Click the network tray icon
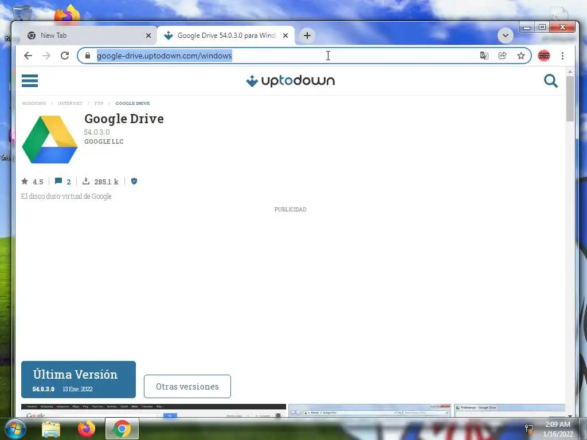 [529, 429]
